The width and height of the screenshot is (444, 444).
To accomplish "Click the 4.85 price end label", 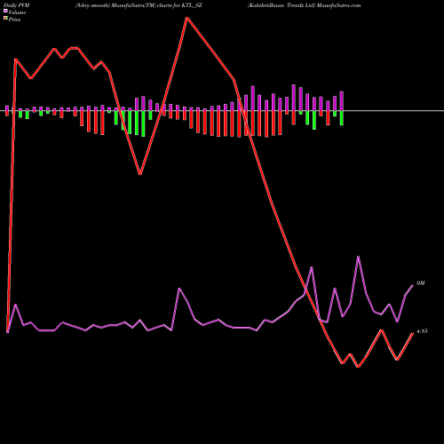I will (422, 331).
